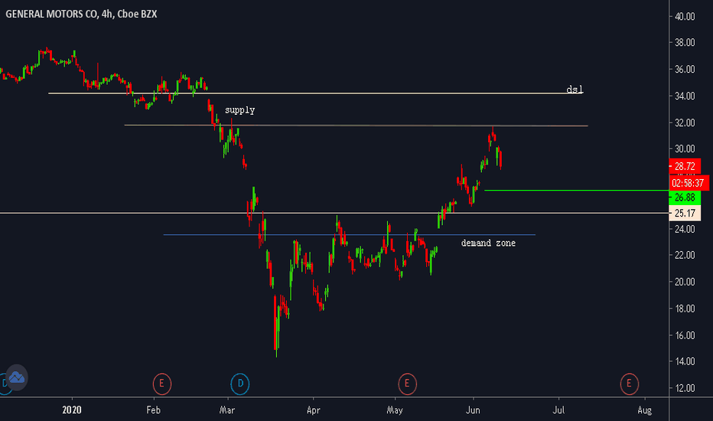The image size is (713, 421).
Task: Click the Jul label on time axis
Action: tap(558, 410)
